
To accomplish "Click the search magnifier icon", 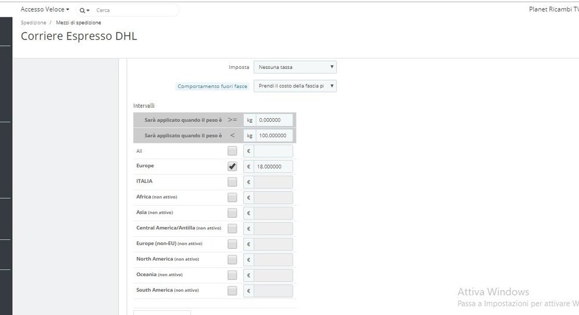I will (x=83, y=10).
